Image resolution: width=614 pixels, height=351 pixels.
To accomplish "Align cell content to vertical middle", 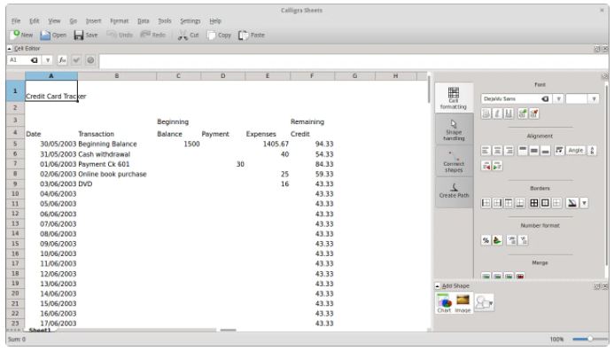I will (x=534, y=151).
